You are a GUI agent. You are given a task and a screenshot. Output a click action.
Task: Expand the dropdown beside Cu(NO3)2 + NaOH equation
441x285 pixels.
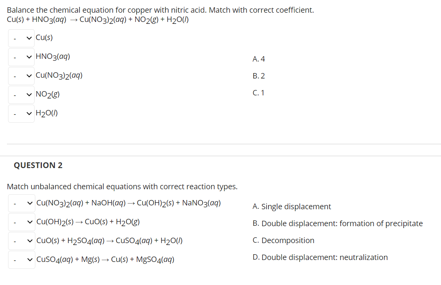click(x=21, y=203)
